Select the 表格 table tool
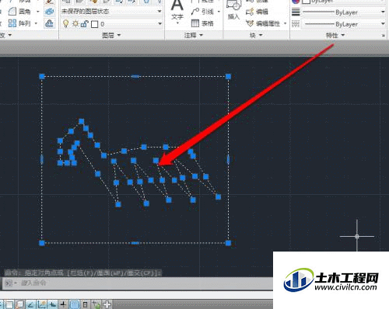The width and height of the screenshot is (389, 309). tap(202, 23)
